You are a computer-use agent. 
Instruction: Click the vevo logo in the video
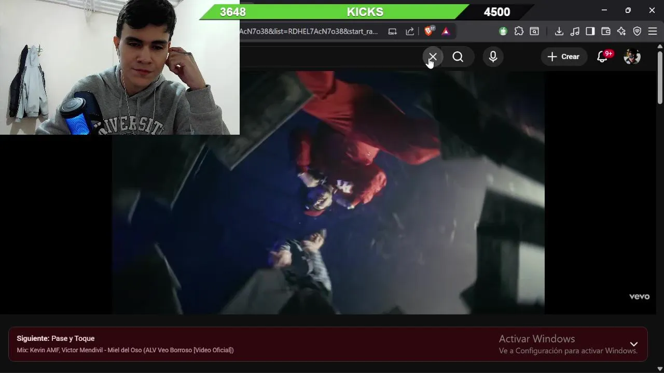pyautogui.click(x=639, y=297)
